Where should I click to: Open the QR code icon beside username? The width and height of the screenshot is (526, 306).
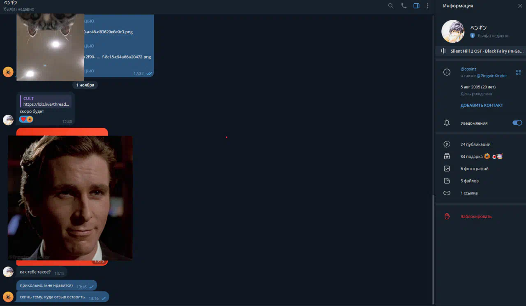(x=519, y=72)
